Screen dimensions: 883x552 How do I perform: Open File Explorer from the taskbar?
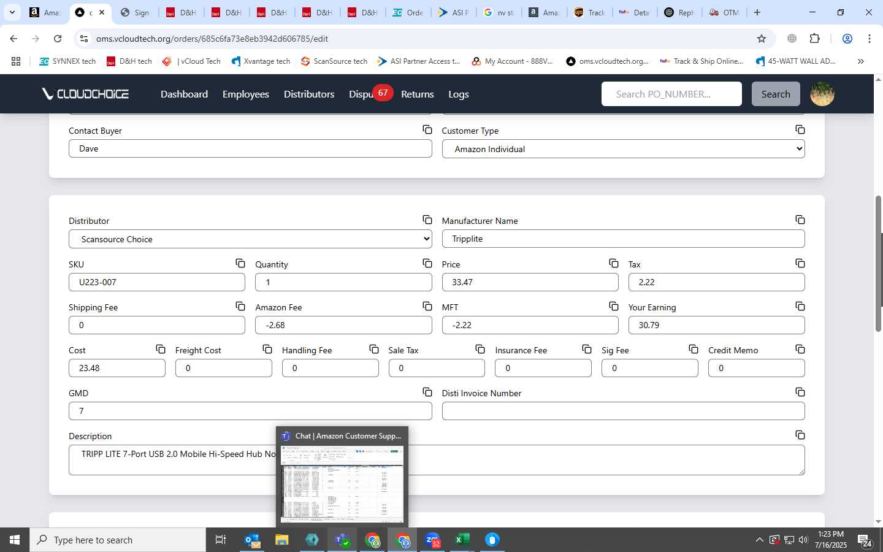pos(281,540)
